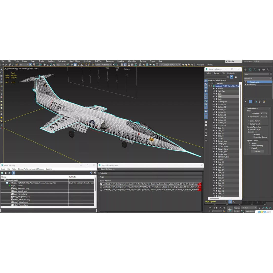Click the Play Animation button

[217, 208]
